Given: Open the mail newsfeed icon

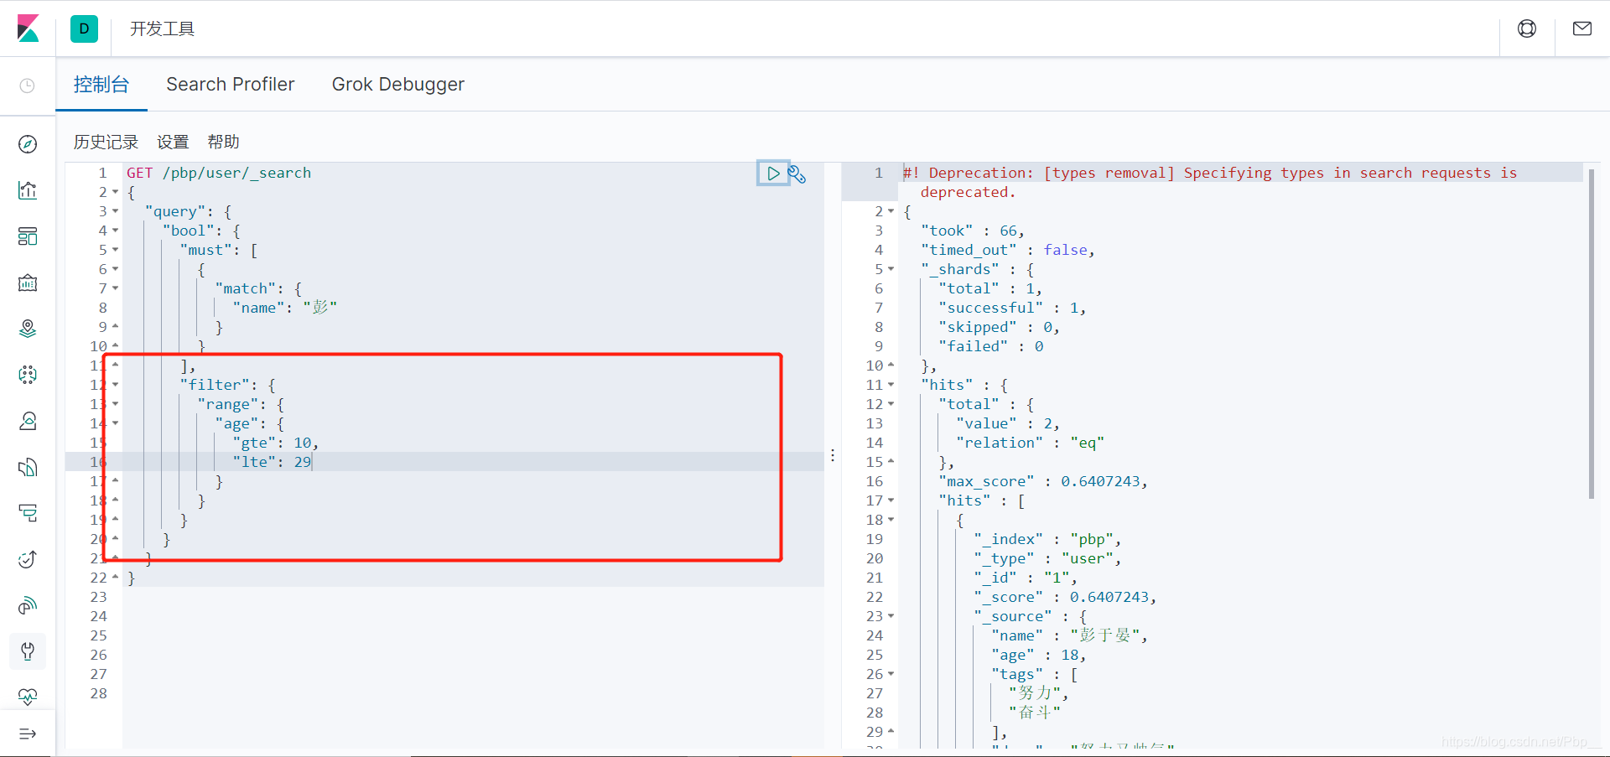Looking at the screenshot, I should click(x=1582, y=29).
